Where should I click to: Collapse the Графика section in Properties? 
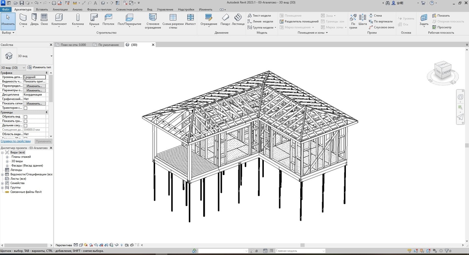[x=47, y=73]
